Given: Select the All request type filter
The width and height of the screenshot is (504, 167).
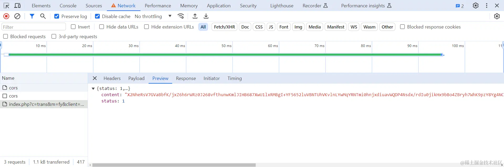Looking at the screenshot, I should pyautogui.click(x=203, y=27).
